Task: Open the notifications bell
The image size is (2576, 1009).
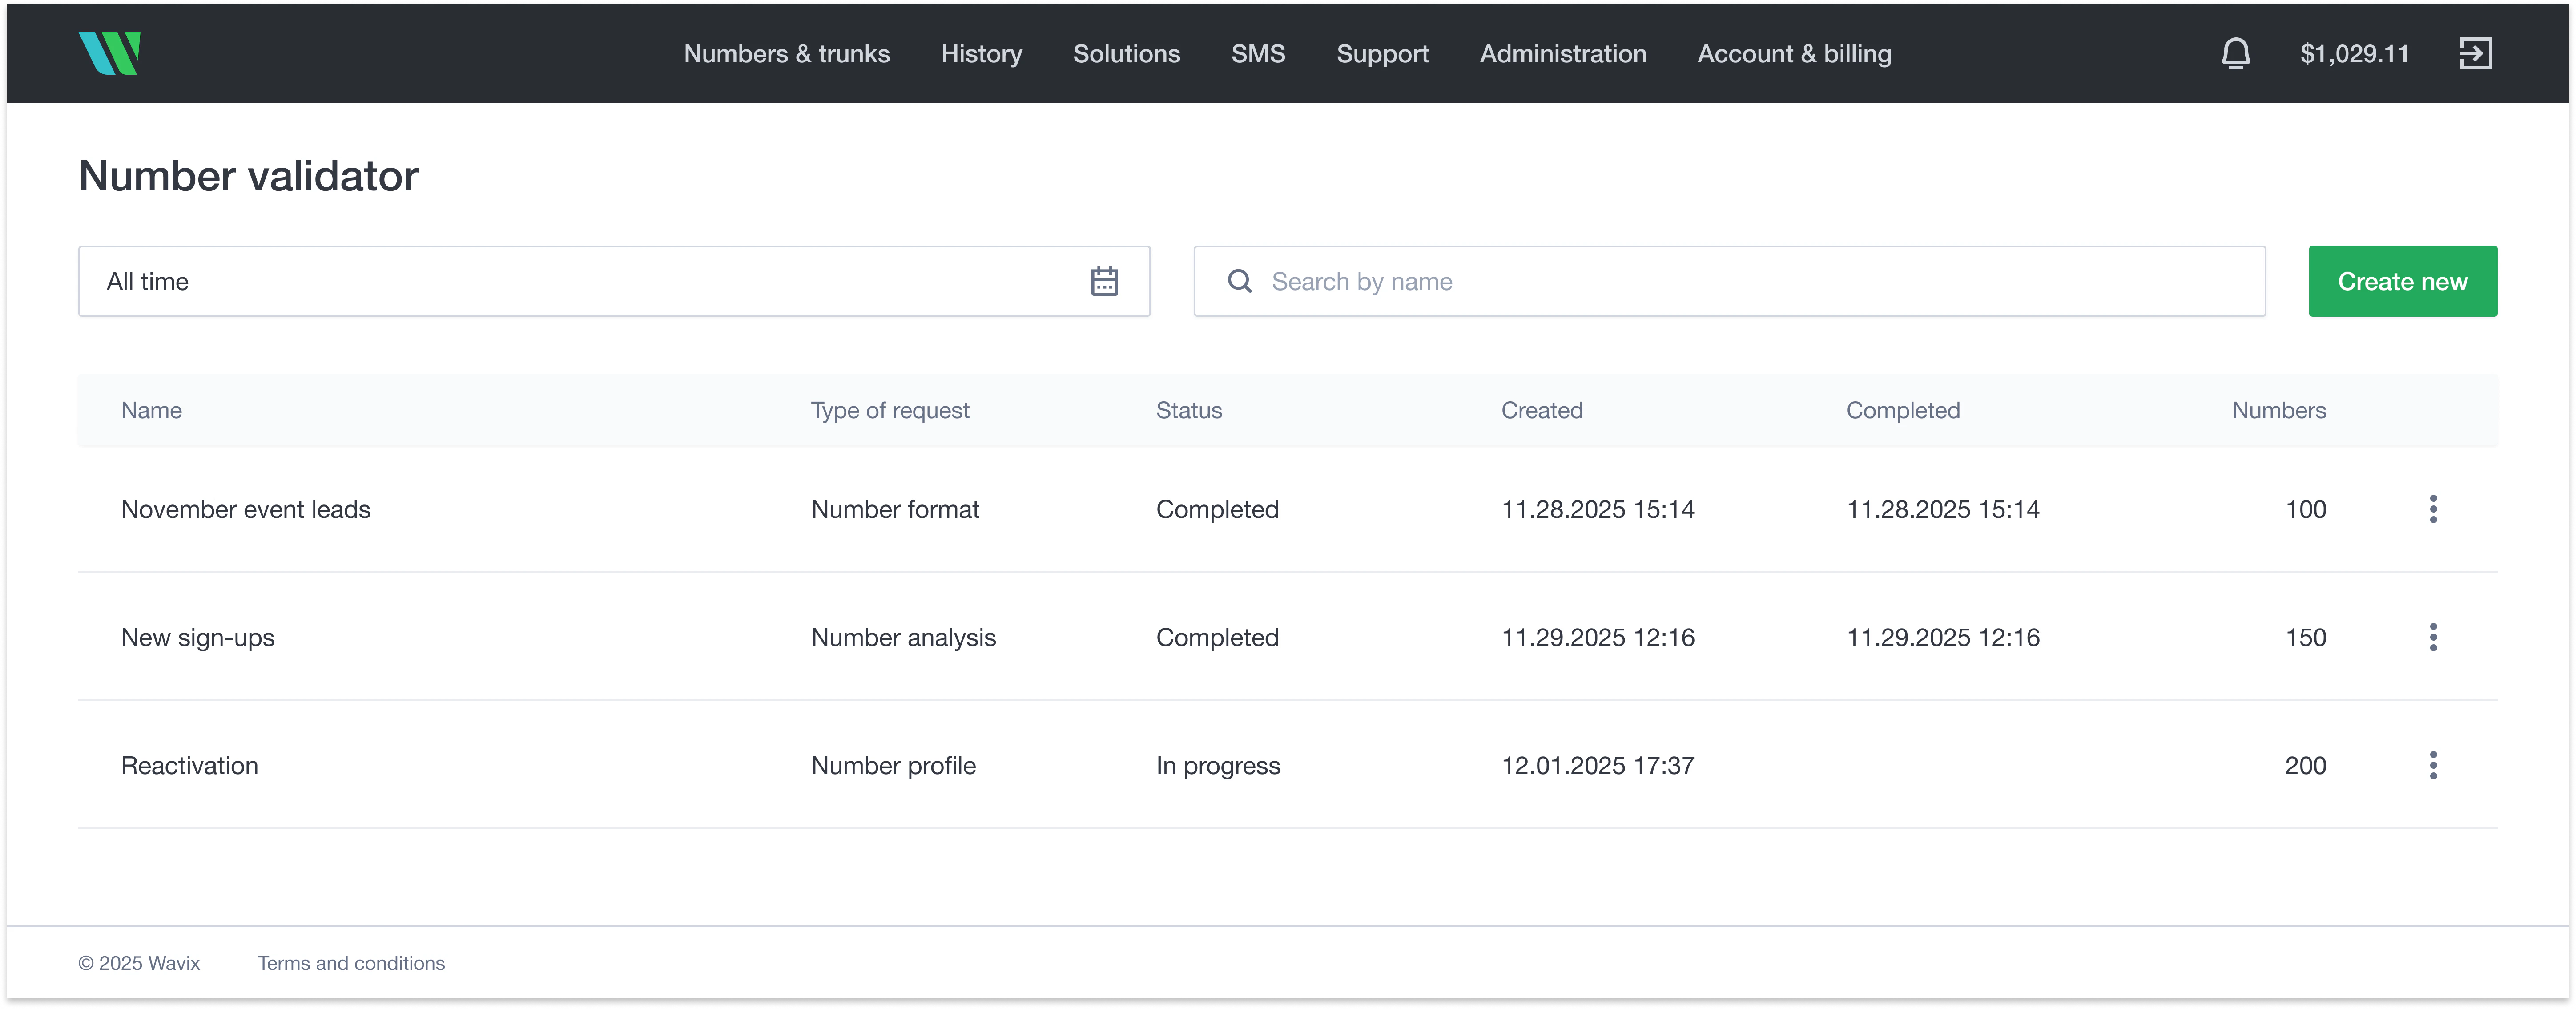Action: coord(2236,53)
